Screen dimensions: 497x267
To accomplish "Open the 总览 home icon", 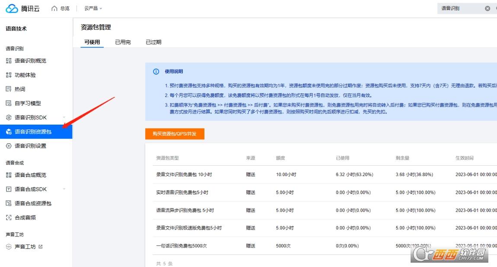I will click(x=54, y=9).
